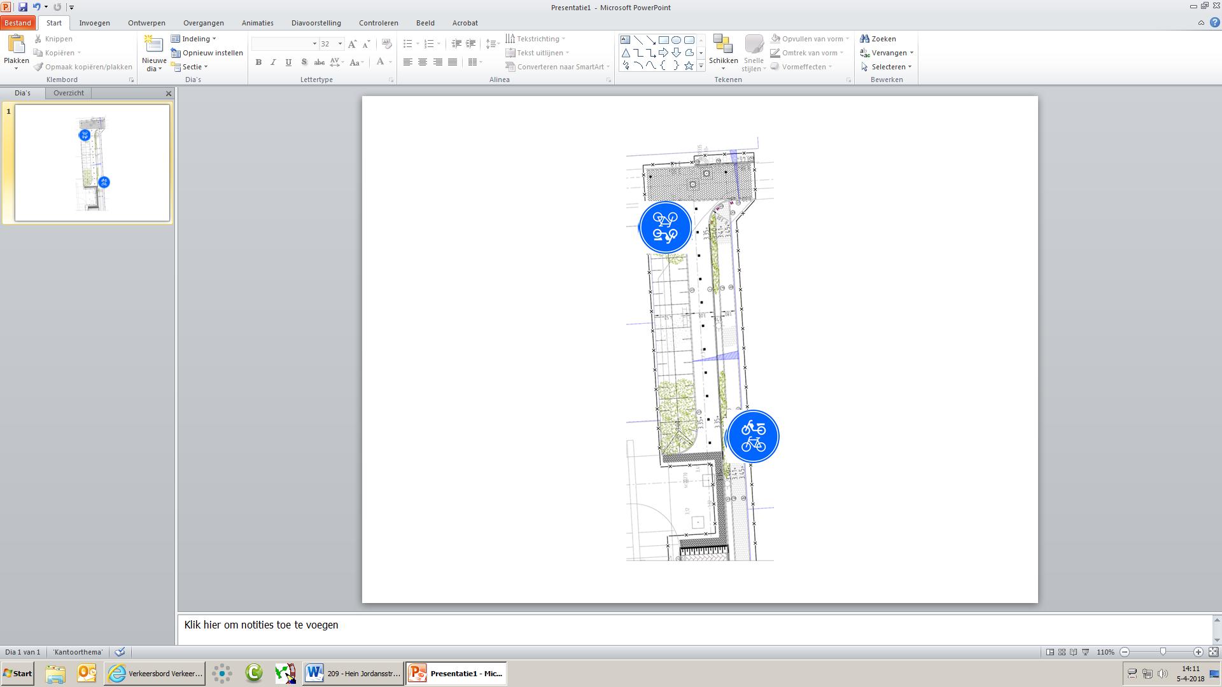Switch to slide sorter view icon
The image size is (1222, 687).
click(x=1062, y=652)
